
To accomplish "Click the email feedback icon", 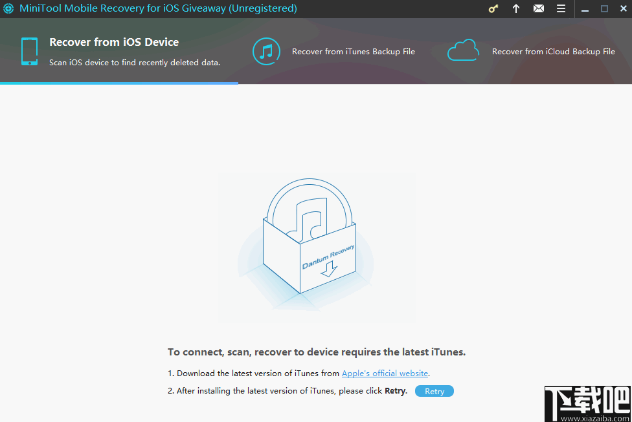I will click(539, 9).
